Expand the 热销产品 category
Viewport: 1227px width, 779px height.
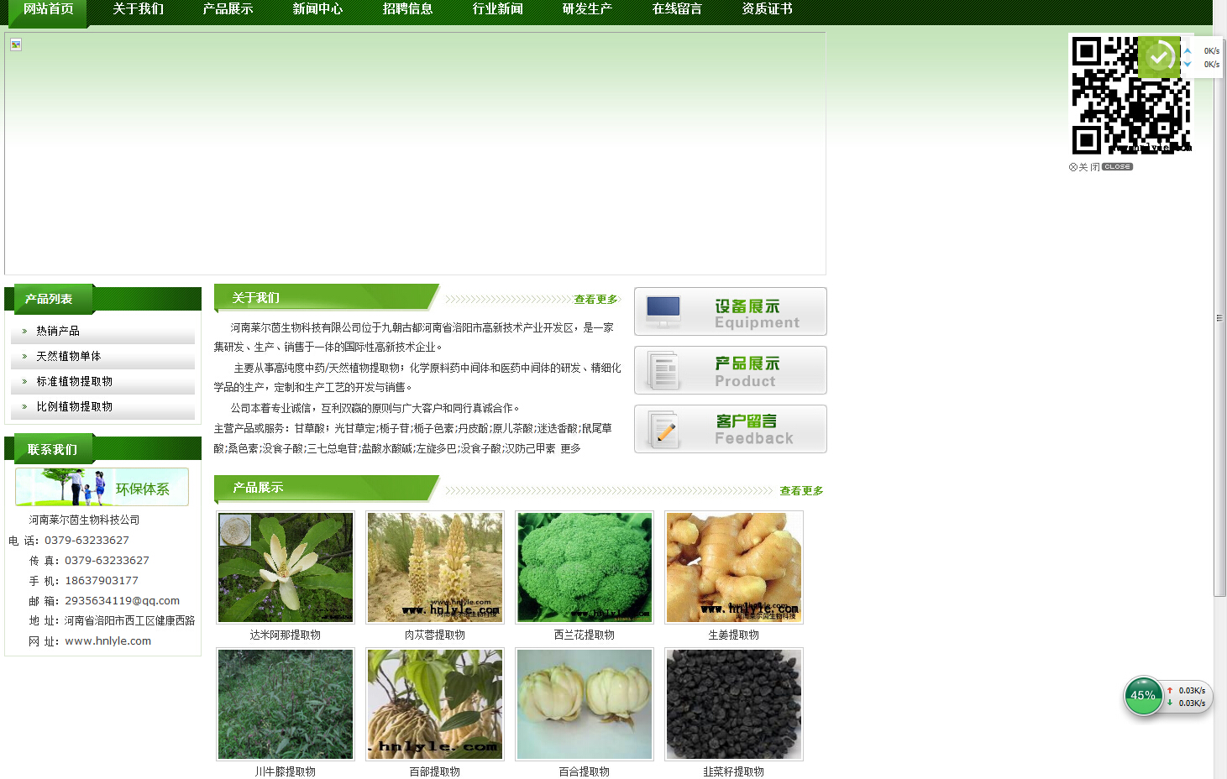point(102,331)
